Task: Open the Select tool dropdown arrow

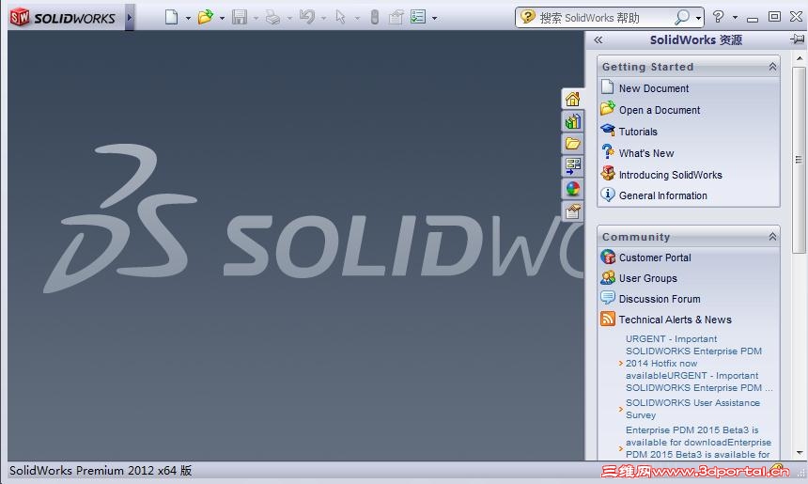Action: [357, 18]
